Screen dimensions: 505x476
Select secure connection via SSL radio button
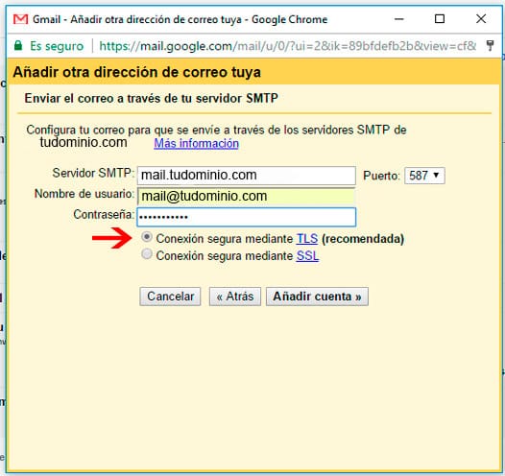[147, 254]
